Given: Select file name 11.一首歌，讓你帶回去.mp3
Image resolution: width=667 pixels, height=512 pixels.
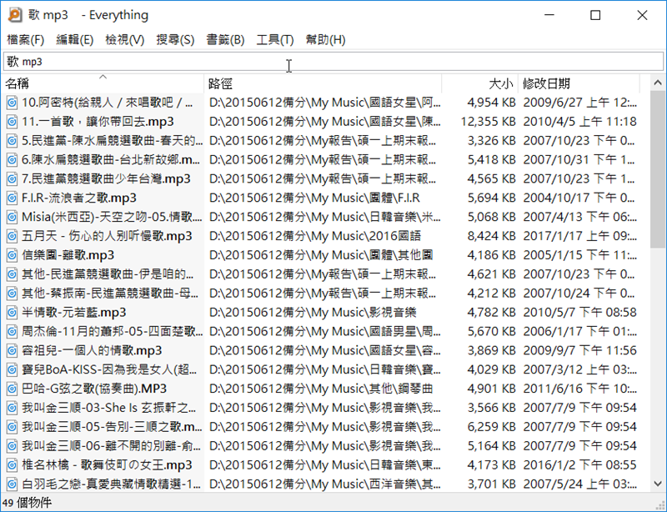Looking at the screenshot, I should (98, 122).
